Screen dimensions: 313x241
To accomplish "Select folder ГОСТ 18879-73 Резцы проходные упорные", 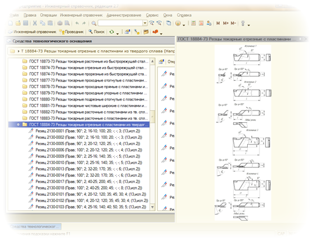I will pyautogui.click(x=85, y=93).
